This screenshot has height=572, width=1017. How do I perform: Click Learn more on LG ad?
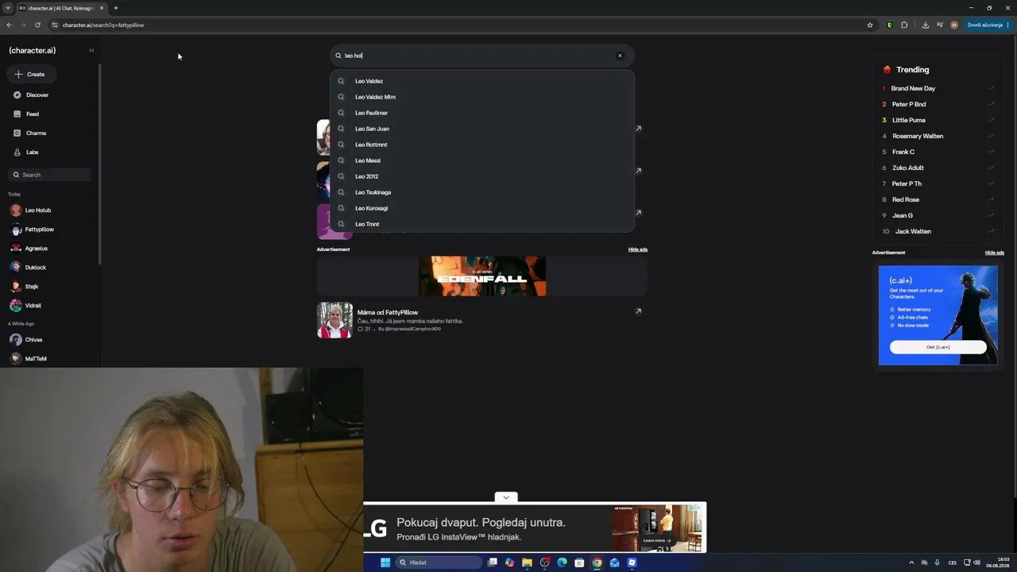pyautogui.click(x=657, y=540)
